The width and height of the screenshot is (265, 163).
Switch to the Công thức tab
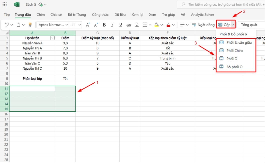pos(100,15)
